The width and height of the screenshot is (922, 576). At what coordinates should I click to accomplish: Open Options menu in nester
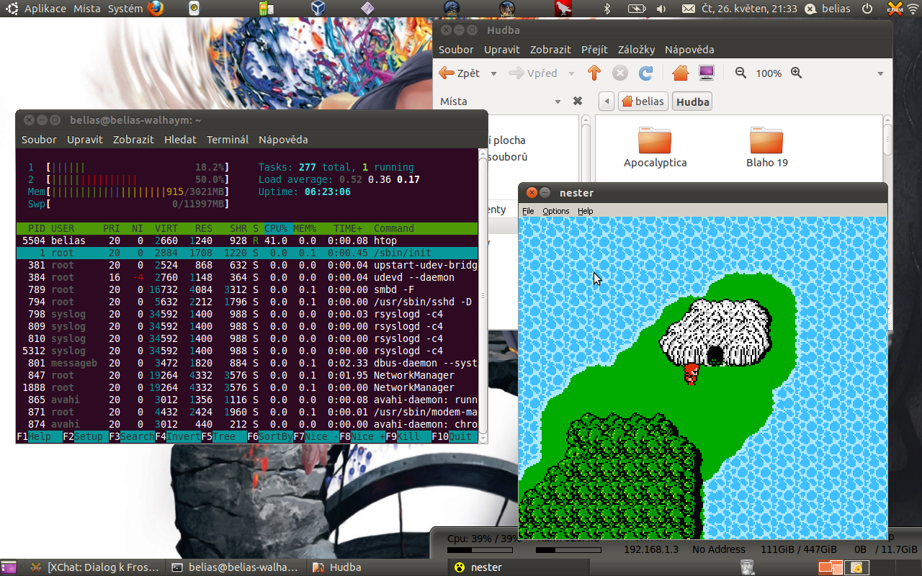(x=555, y=211)
